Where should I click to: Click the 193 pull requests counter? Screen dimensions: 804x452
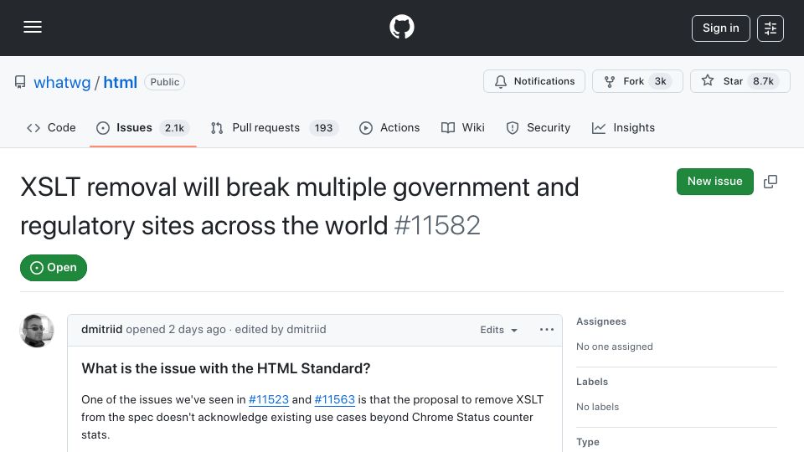point(323,128)
